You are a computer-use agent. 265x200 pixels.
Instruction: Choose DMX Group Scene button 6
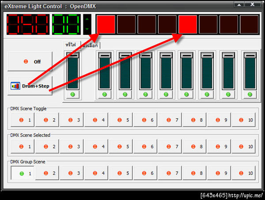(145, 173)
